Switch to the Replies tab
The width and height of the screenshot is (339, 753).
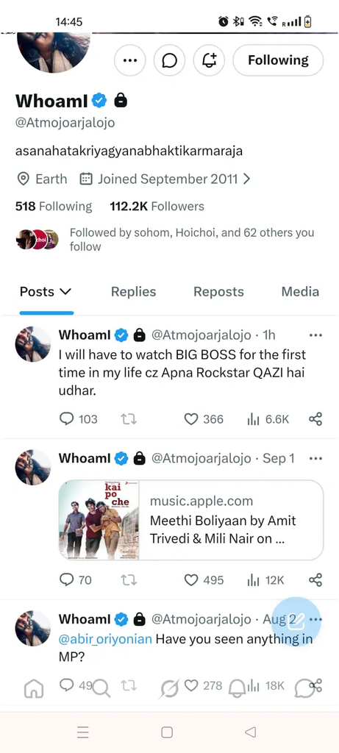pos(134,291)
